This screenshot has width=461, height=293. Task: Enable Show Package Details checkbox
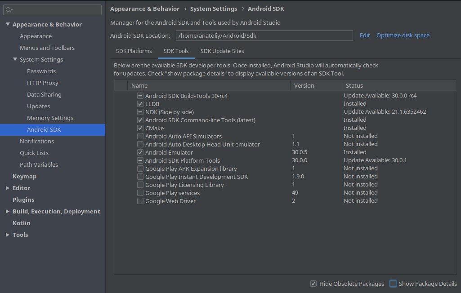click(x=393, y=284)
